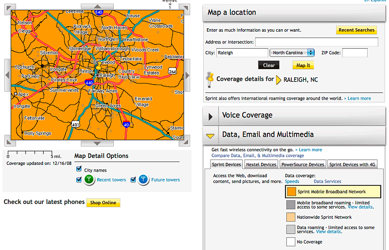The width and height of the screenshot is (389, 250).
Task: Open View details for data roaming
Action: (x=329, y=232)
